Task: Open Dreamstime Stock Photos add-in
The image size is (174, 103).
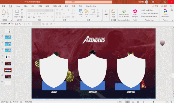Action: coord(124,13)
